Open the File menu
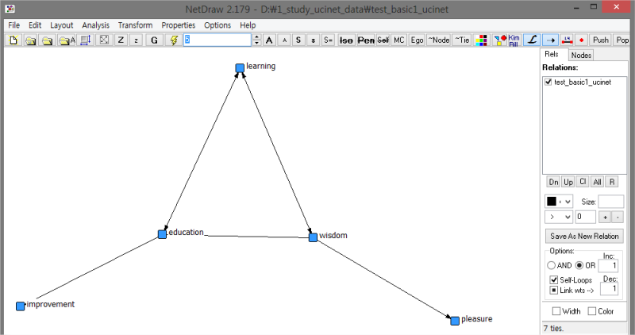Image resolution: width=635 pixels, height=335 pixels. click(x=14, y=25)
